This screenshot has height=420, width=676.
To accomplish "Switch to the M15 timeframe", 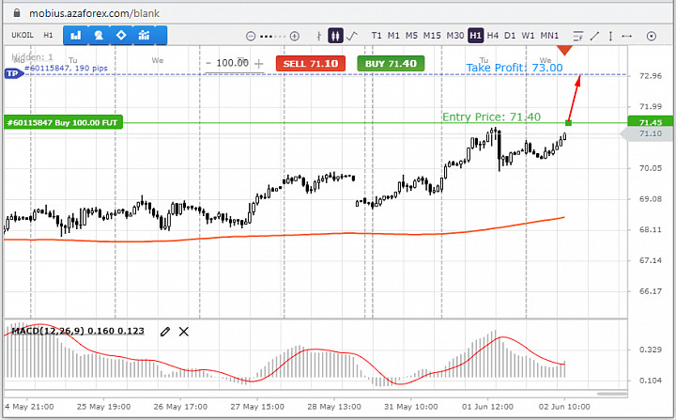I will coord(432,36).
